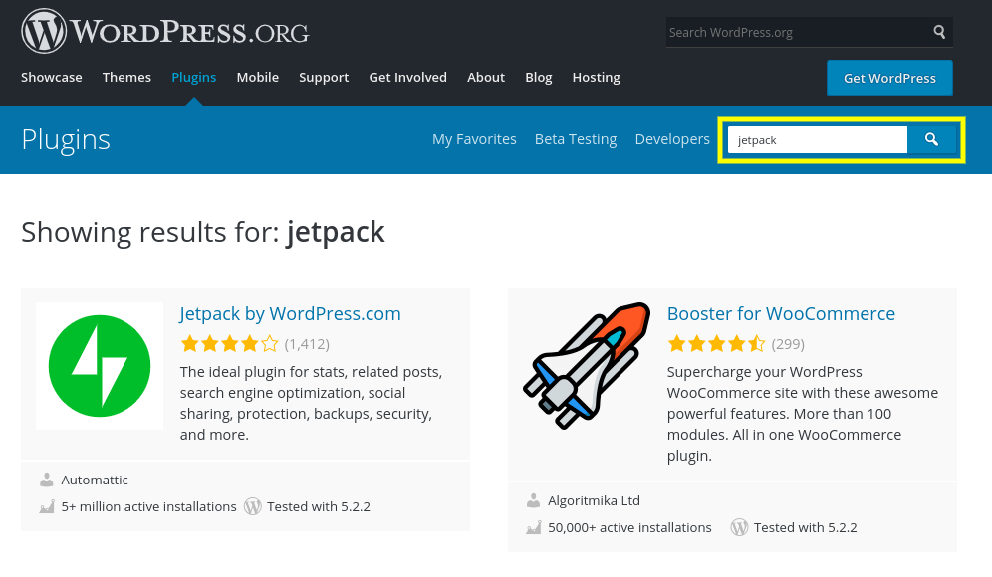Viewport: 992px width, 577px height.
Task: Click the search button beside the jetpack query
Action: click(x=931, y=139)
